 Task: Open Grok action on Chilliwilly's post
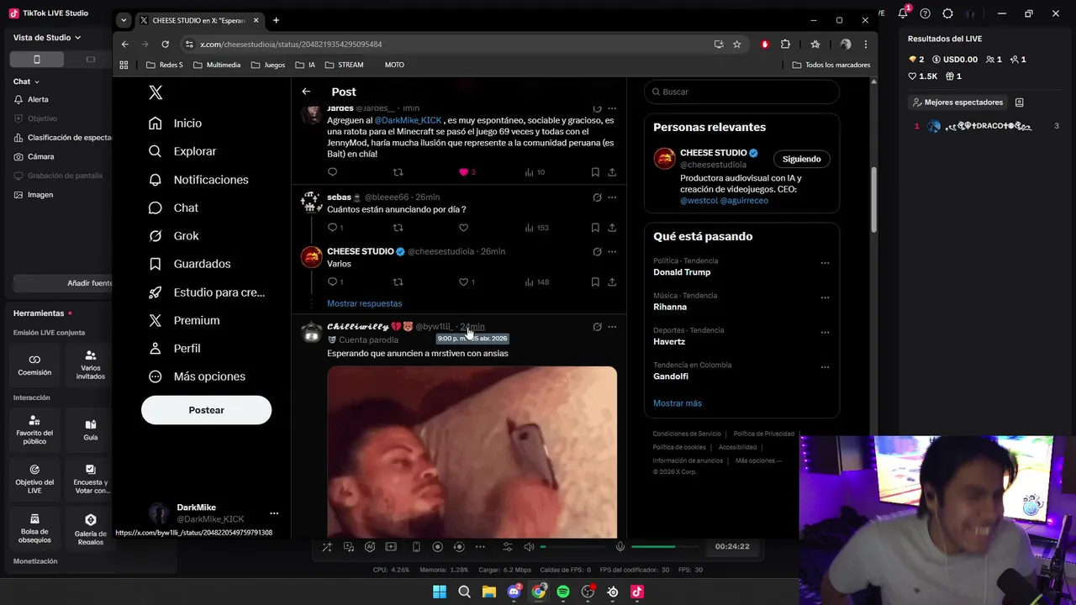coord(597,327)
